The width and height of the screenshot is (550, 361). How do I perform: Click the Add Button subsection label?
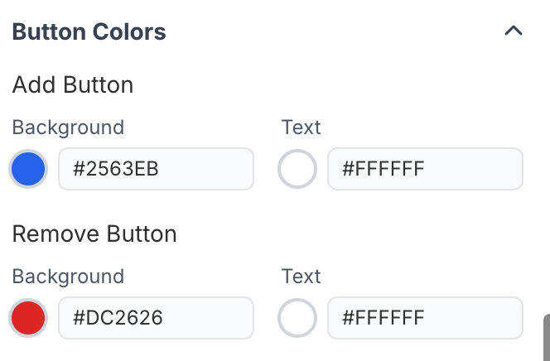coord(73,84)
